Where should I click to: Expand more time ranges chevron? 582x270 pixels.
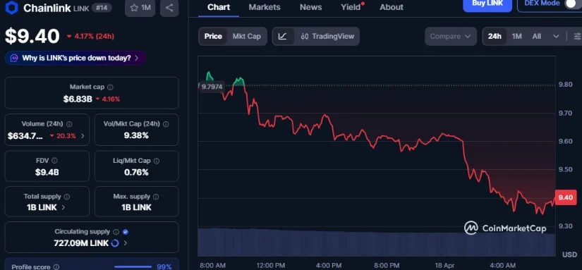(x=556, y=37)
